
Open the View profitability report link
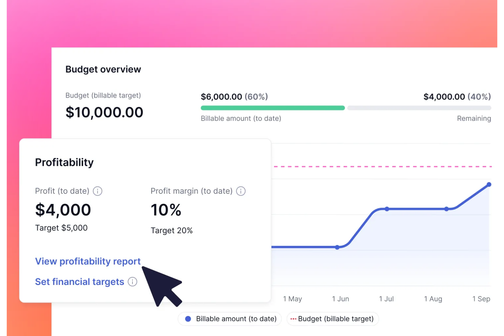[x=88, y=261]
